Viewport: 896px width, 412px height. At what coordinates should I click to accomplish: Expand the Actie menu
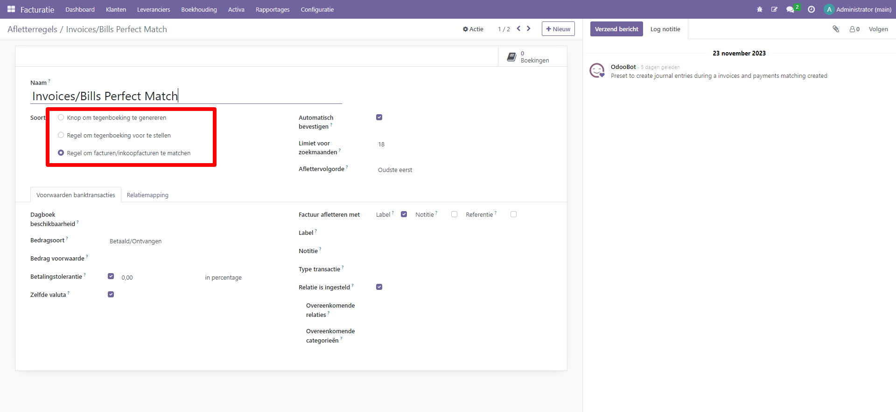(x=473, y=29)
